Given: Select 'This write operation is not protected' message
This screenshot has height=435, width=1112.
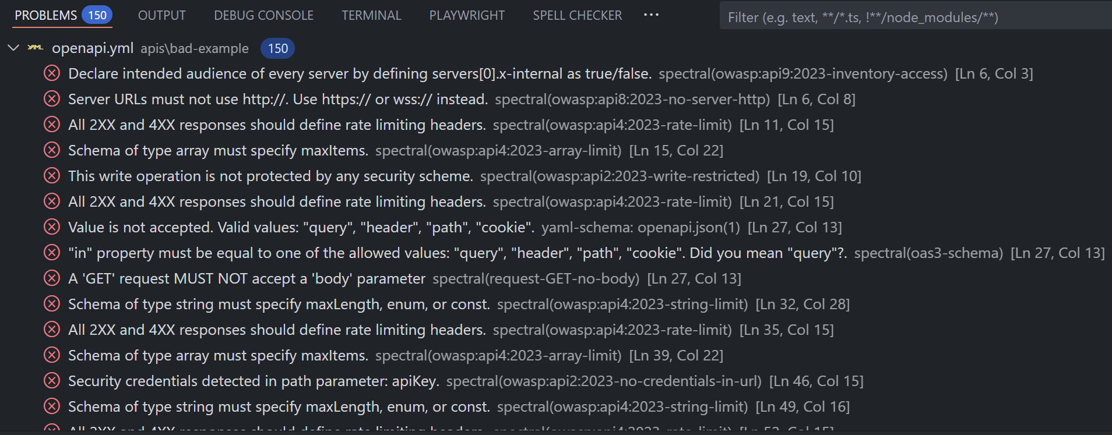Looking at the screenshot, I should [x=270, y=176].
